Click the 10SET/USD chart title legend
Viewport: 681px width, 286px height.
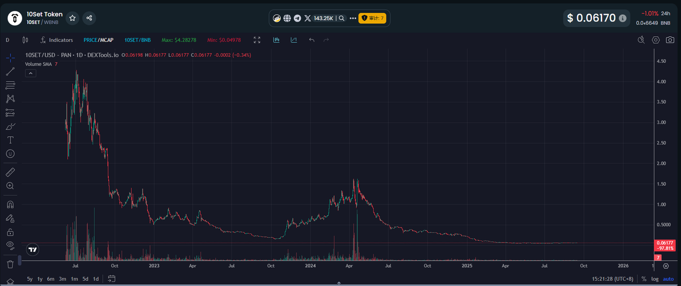[x=72, y=55]
